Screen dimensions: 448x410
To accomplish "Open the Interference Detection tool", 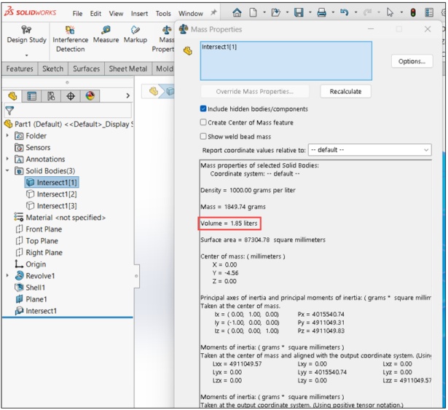I will coord(70,39).
